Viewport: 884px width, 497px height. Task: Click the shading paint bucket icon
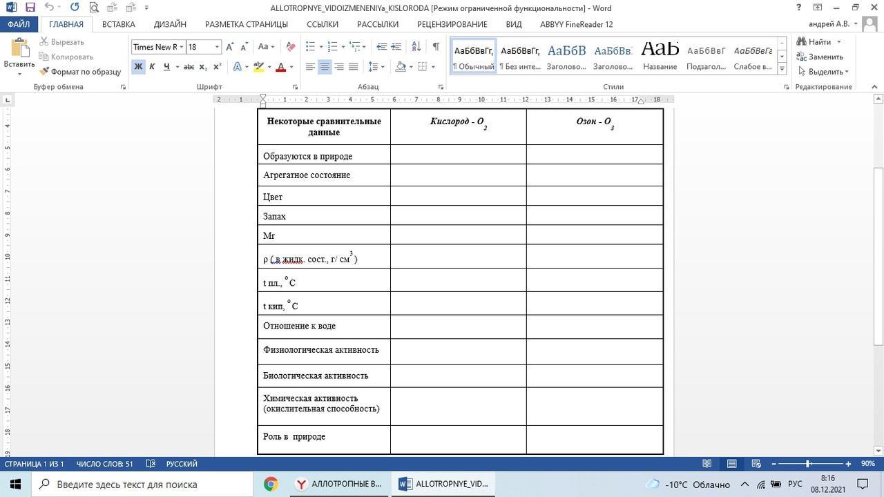pos(401,67)
